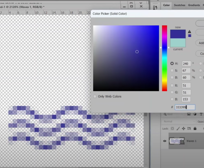Click the lock all padlock icon
This screenshot has height=168, width=204.
coord(195,129)
